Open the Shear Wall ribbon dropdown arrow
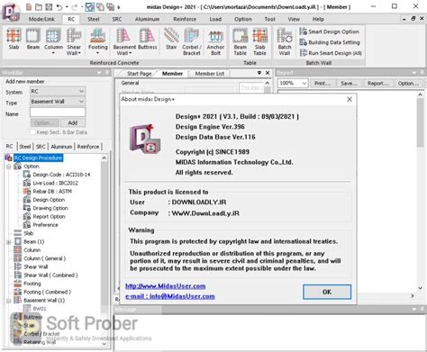Image resolution: width=427 pixels, height=352 pixels. pyautogui.click(x=79, y=53)
